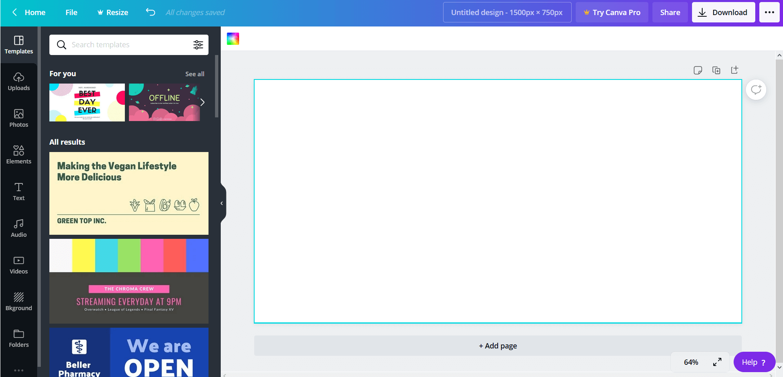Open the Text tool panel

(x=19, y=192)
